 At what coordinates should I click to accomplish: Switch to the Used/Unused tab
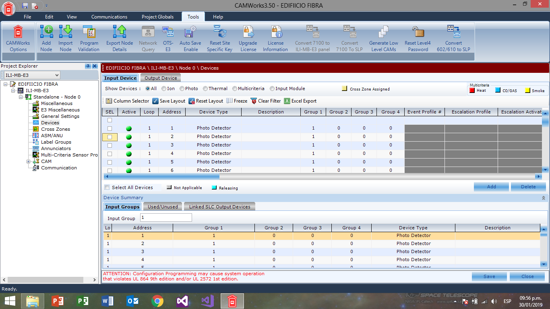[163, 207]
